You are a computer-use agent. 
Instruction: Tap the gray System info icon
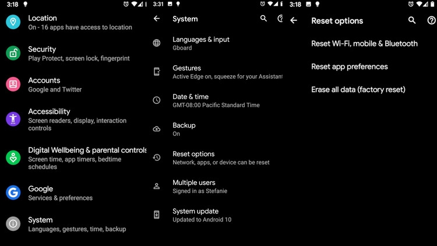point(13,224)
